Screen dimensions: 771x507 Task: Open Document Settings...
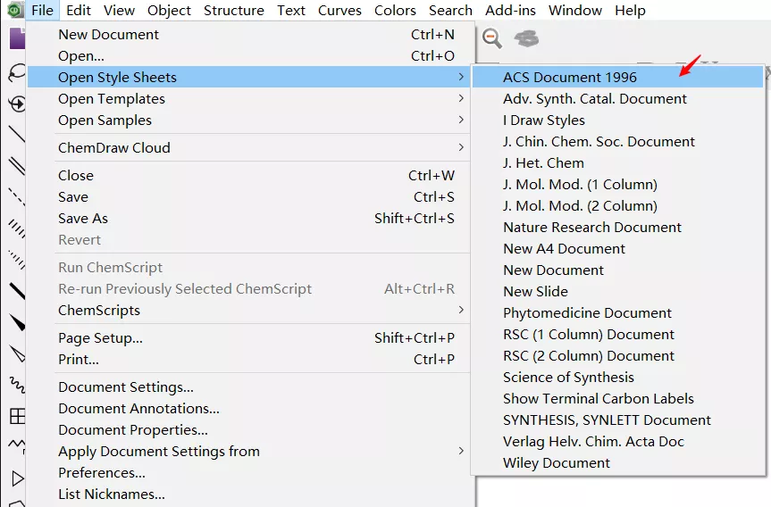[249, 387]
